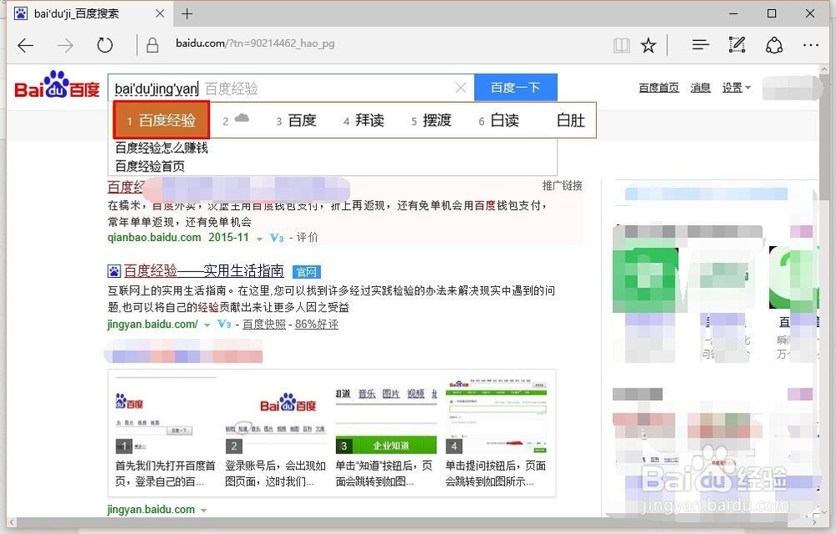Open result 百度经验——实用生活指南
836x534 pixels.
point(204,271)
